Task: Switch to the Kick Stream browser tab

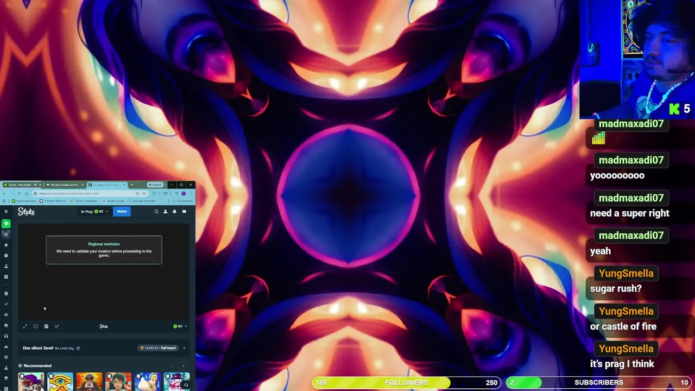Action: pos(22,185)
